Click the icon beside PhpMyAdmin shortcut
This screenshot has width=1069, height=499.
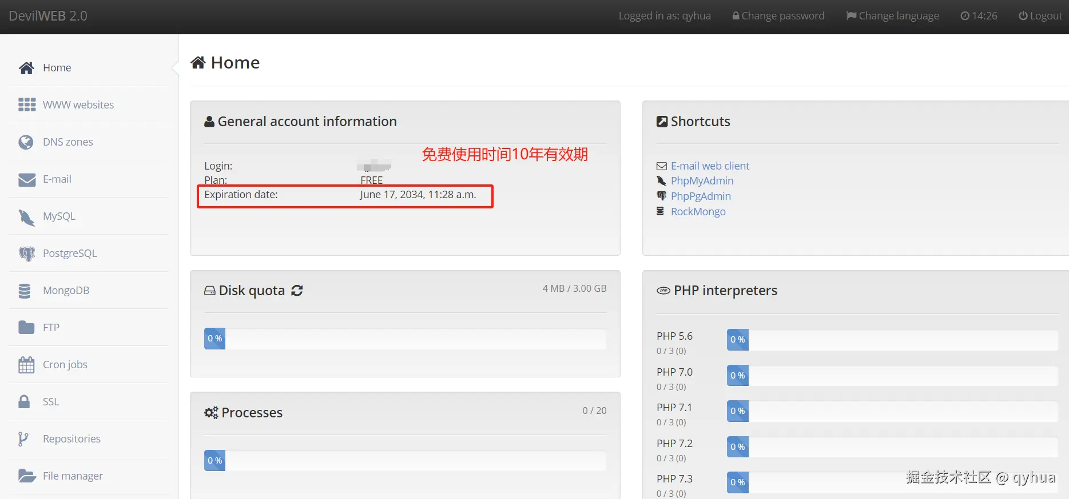(x=661, y=181)
